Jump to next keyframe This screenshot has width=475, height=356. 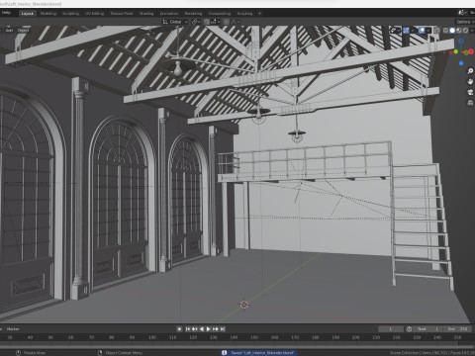(216, 329)
